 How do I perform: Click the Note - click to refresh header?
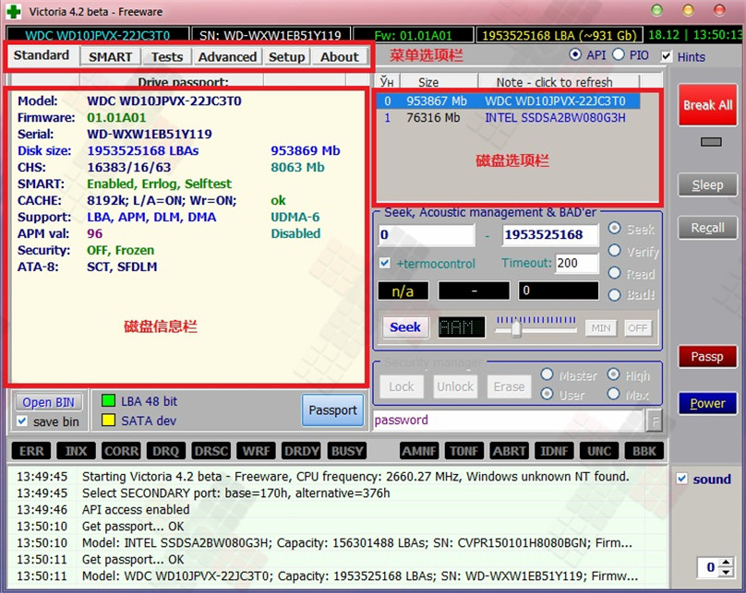(554, 82)
